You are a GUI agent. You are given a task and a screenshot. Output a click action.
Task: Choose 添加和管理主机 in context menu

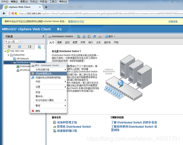tap(48, 74)
